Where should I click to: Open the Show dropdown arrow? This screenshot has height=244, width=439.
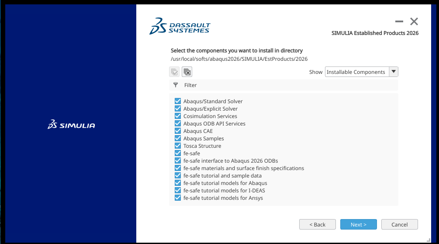(x=394, y=72)
